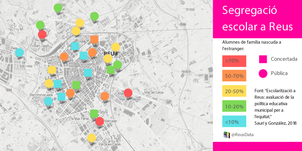Select the orange 50-70% legend swatch
Image resolution: width=302 pixels, height=151 pixels.
(234, 76)
